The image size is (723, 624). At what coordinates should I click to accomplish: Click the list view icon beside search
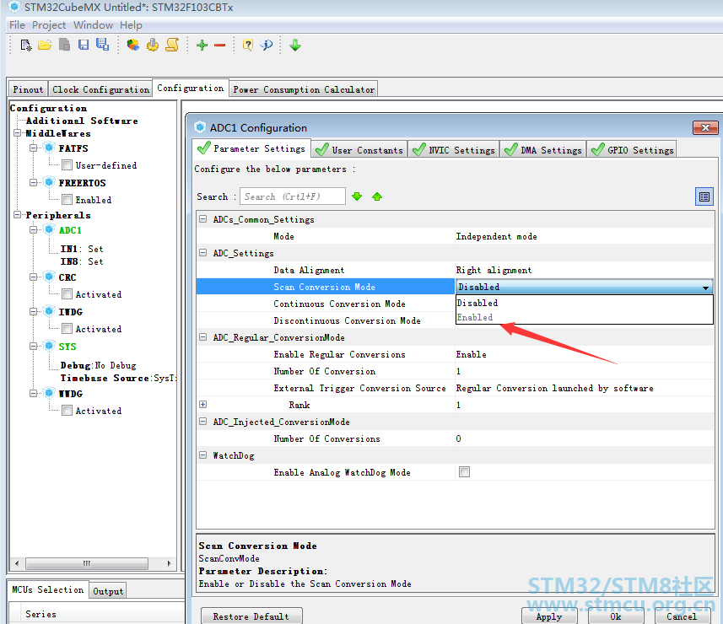click(x=704, y=196)
